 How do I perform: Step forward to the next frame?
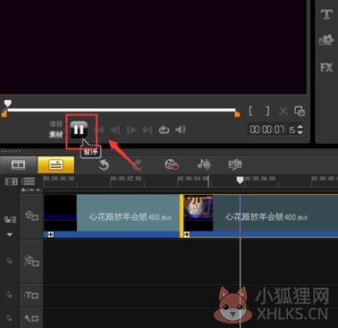(x=131, y=130)
